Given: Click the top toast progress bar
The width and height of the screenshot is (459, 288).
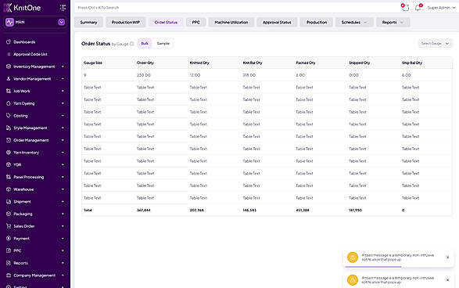Looking at the screenshot, I should 373,267.
